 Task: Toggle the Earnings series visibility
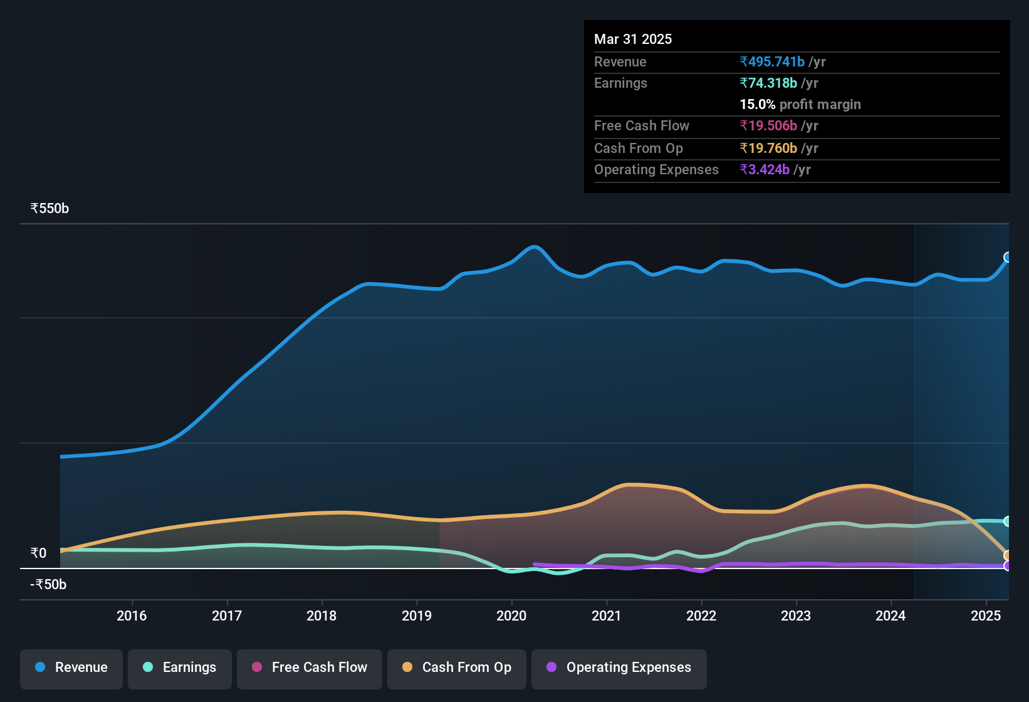coord(180,668)
